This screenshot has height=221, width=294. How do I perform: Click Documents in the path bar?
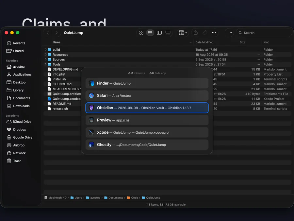click(114, 198)
